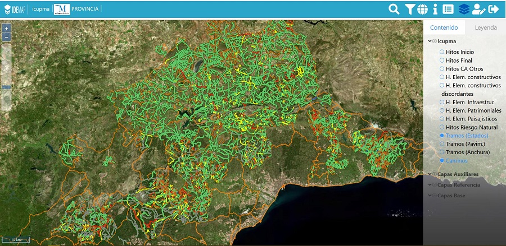Image resolution: width=506 pixels, height=246 pixels.
Task: Switch to the Leyenda tab
Action: (x=486, y=27)
